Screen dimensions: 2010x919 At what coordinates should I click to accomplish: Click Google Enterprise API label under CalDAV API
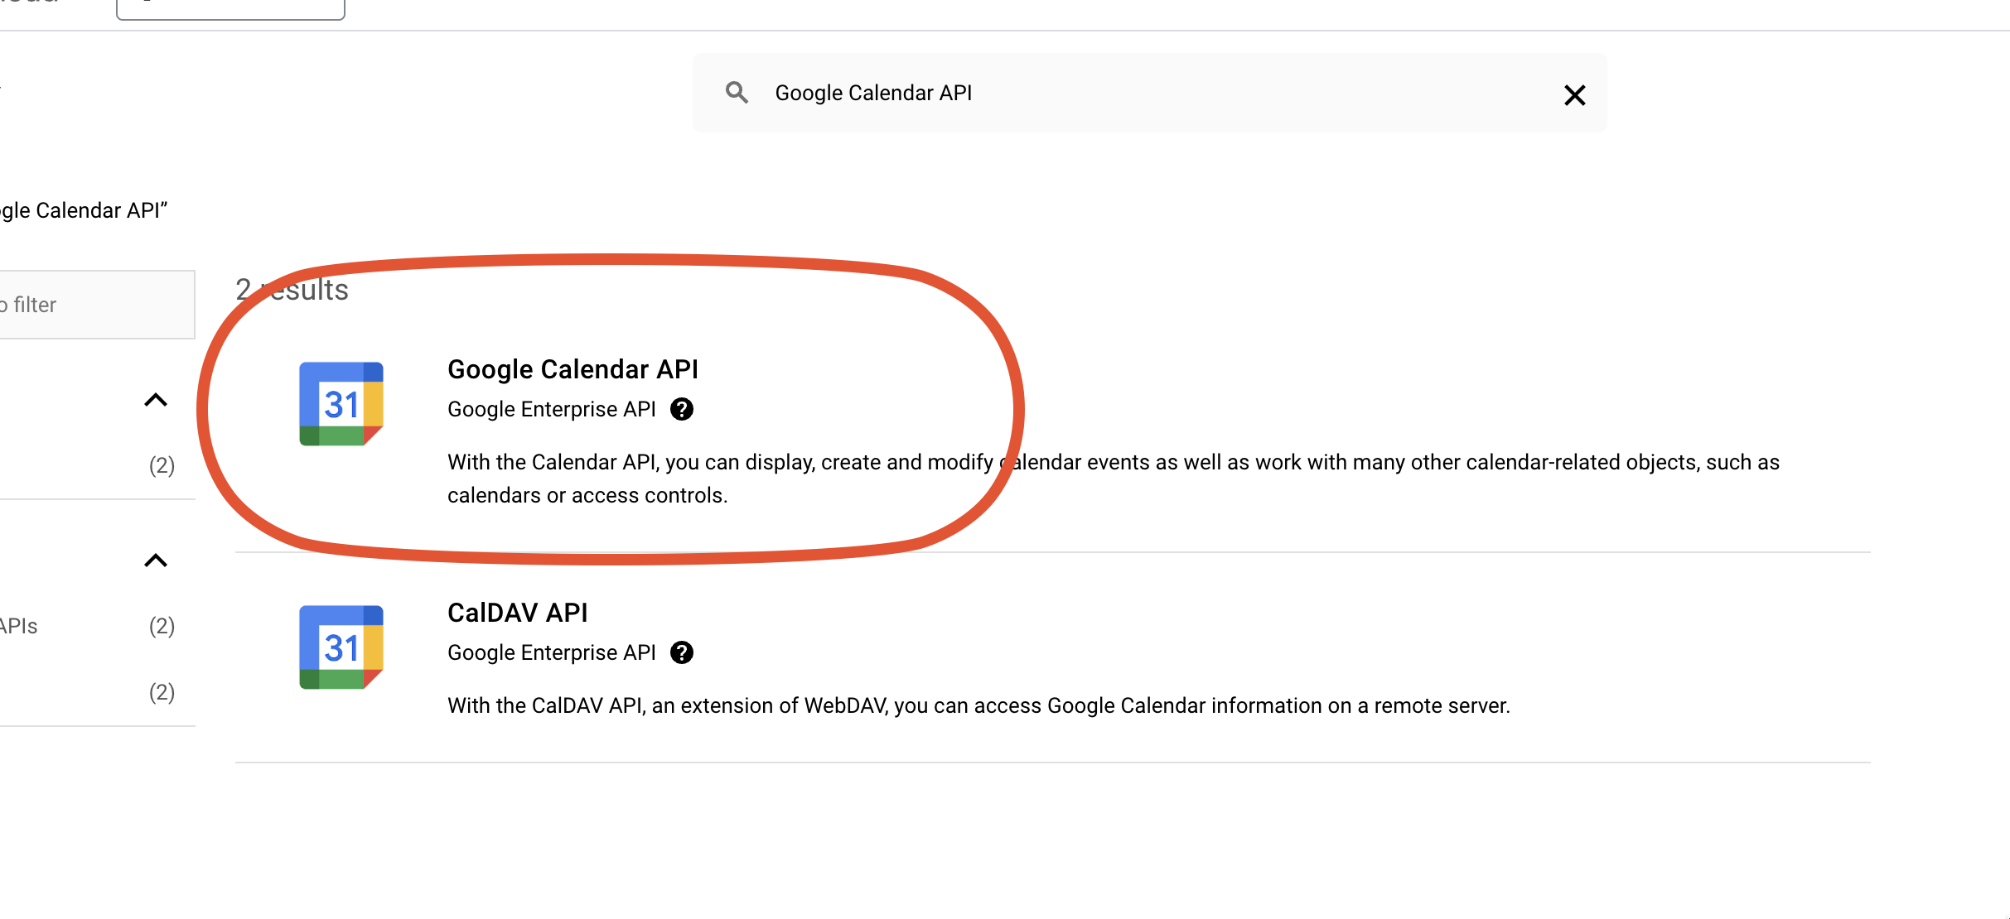(551, 652)
